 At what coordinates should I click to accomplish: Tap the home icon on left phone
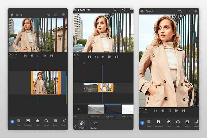tap(12, 15)
